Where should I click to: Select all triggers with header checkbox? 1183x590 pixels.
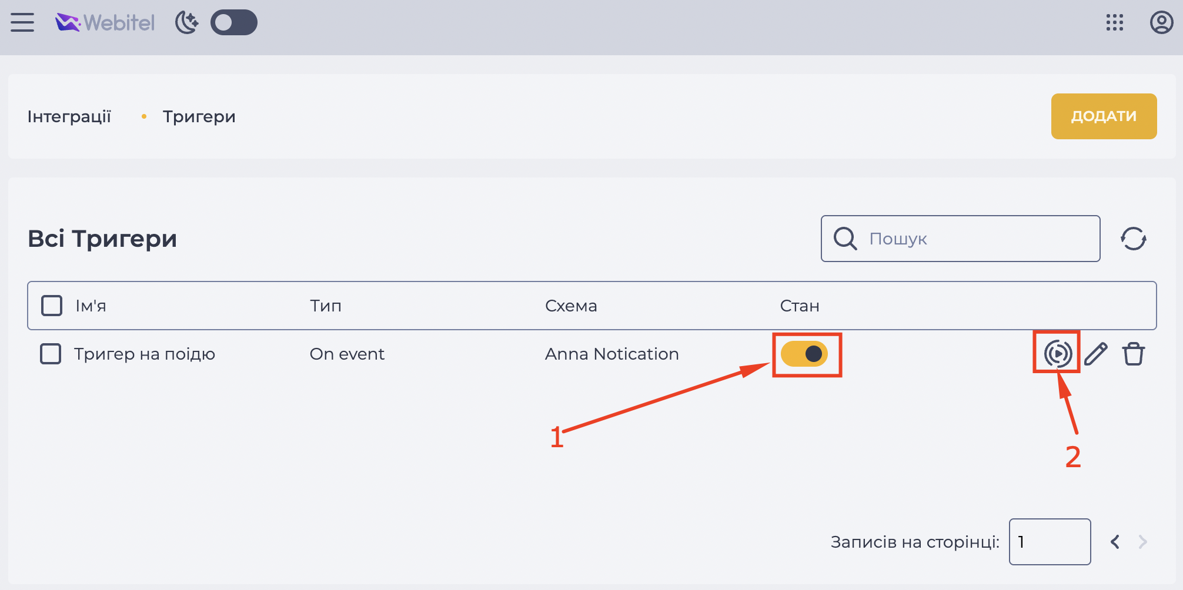[52, 306]
